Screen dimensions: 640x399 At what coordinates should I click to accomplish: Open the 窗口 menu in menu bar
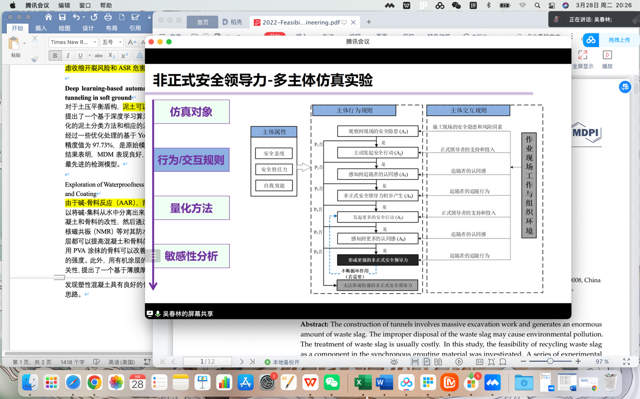pyautogui.click(x=85, y=5)
